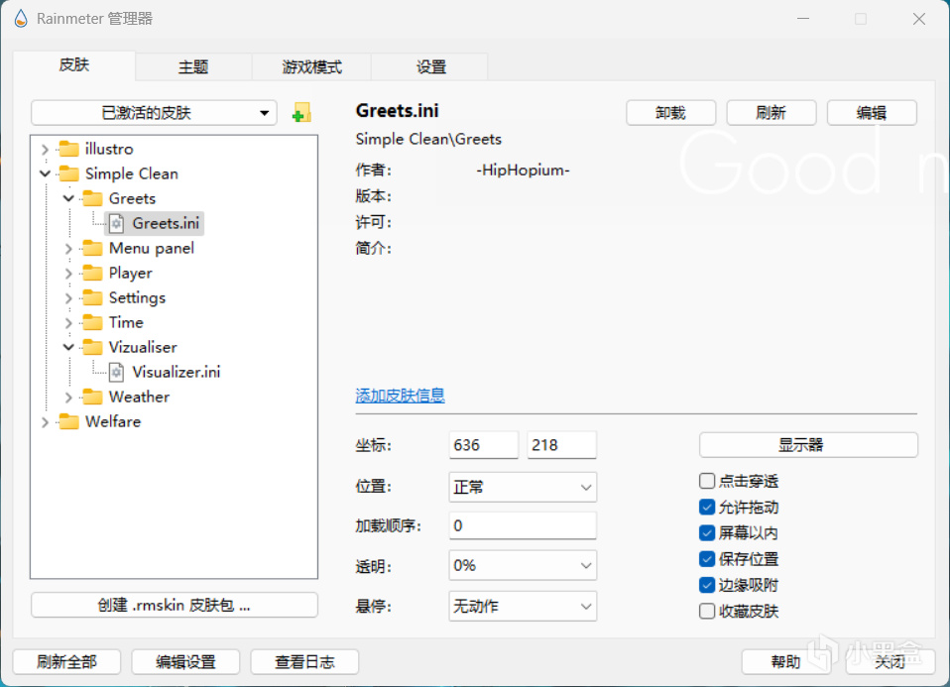Expand the Settings folder node
Viewport: 950px width, 687px height.
click(x=68, y=298)
